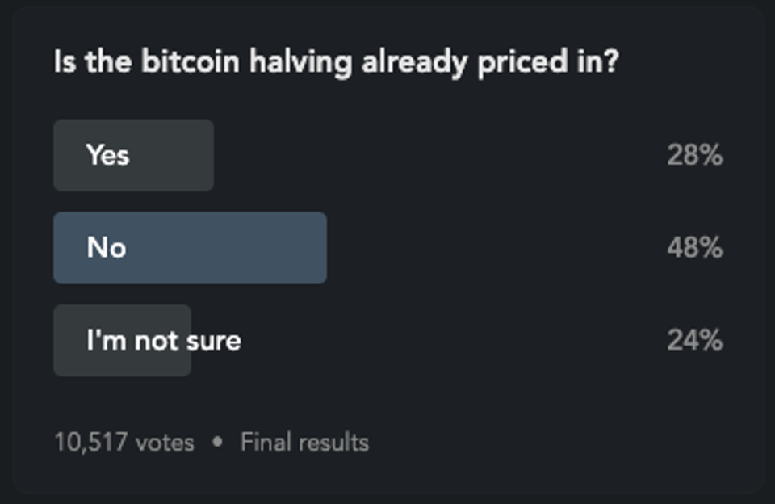Click the word halving in the title
This screenshot has width=775, height=504.
[300, 62]
